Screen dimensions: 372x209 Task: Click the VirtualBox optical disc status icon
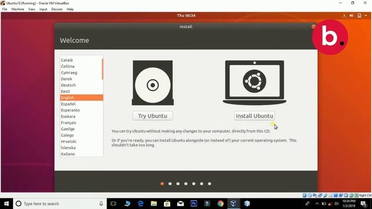click(x=310, y=196)
